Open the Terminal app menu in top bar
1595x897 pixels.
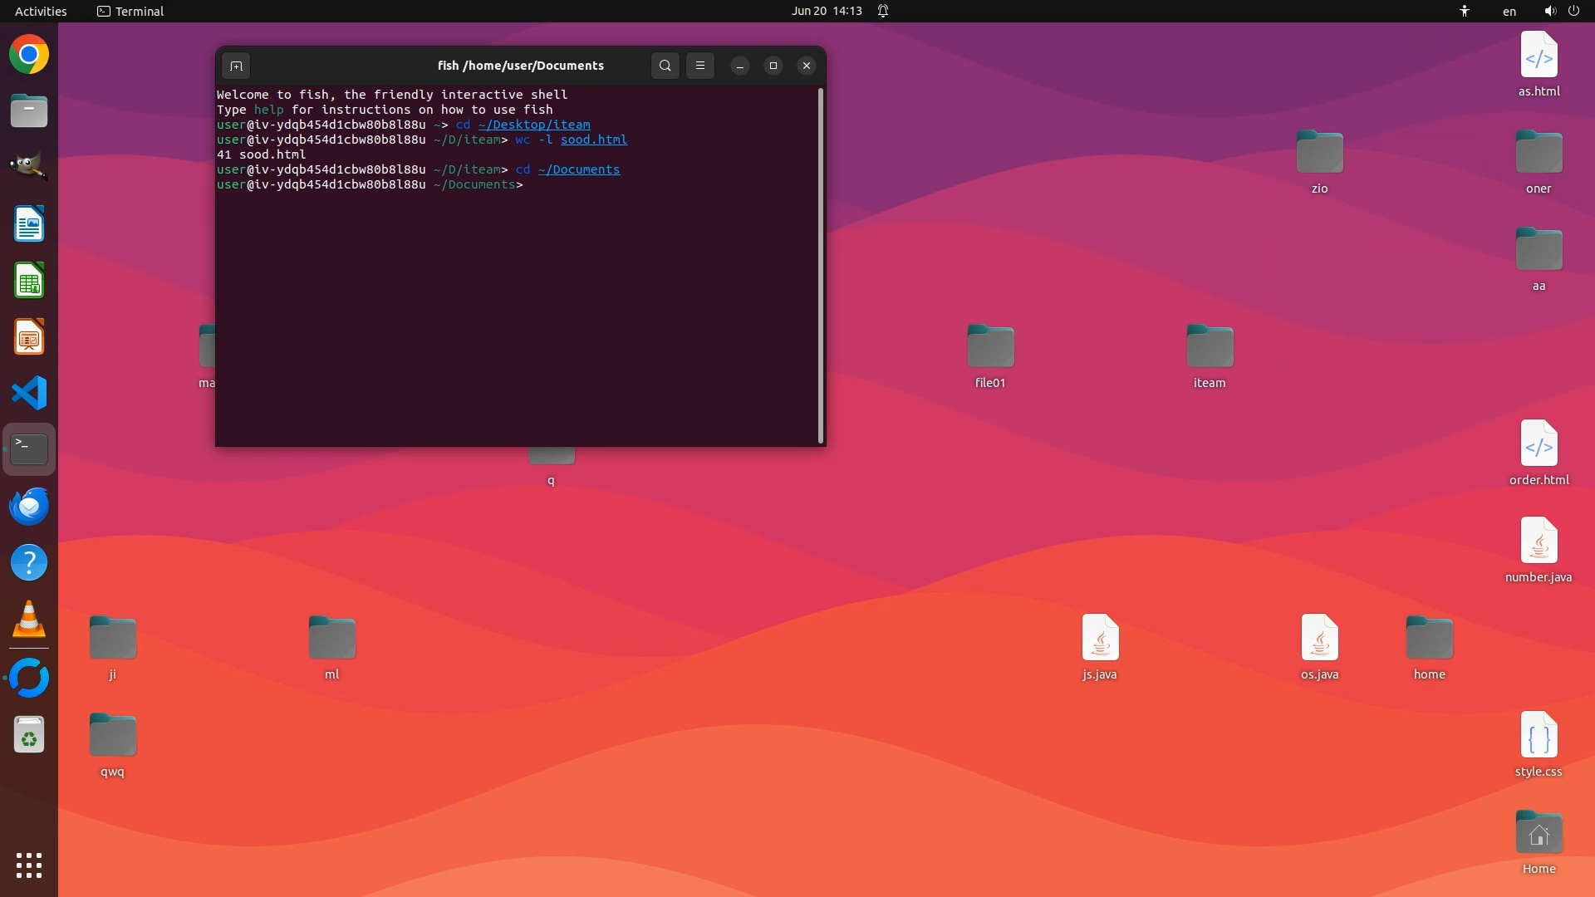(130, 11)
